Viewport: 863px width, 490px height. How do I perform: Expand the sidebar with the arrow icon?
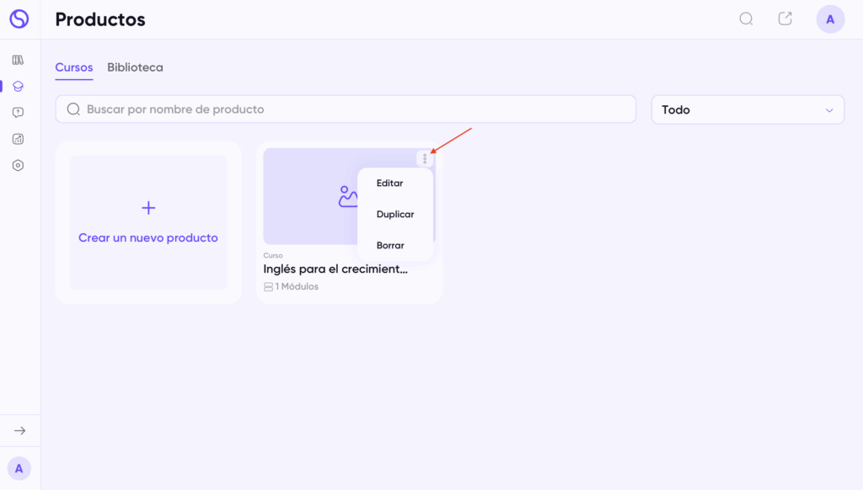(x=19, y=430)
